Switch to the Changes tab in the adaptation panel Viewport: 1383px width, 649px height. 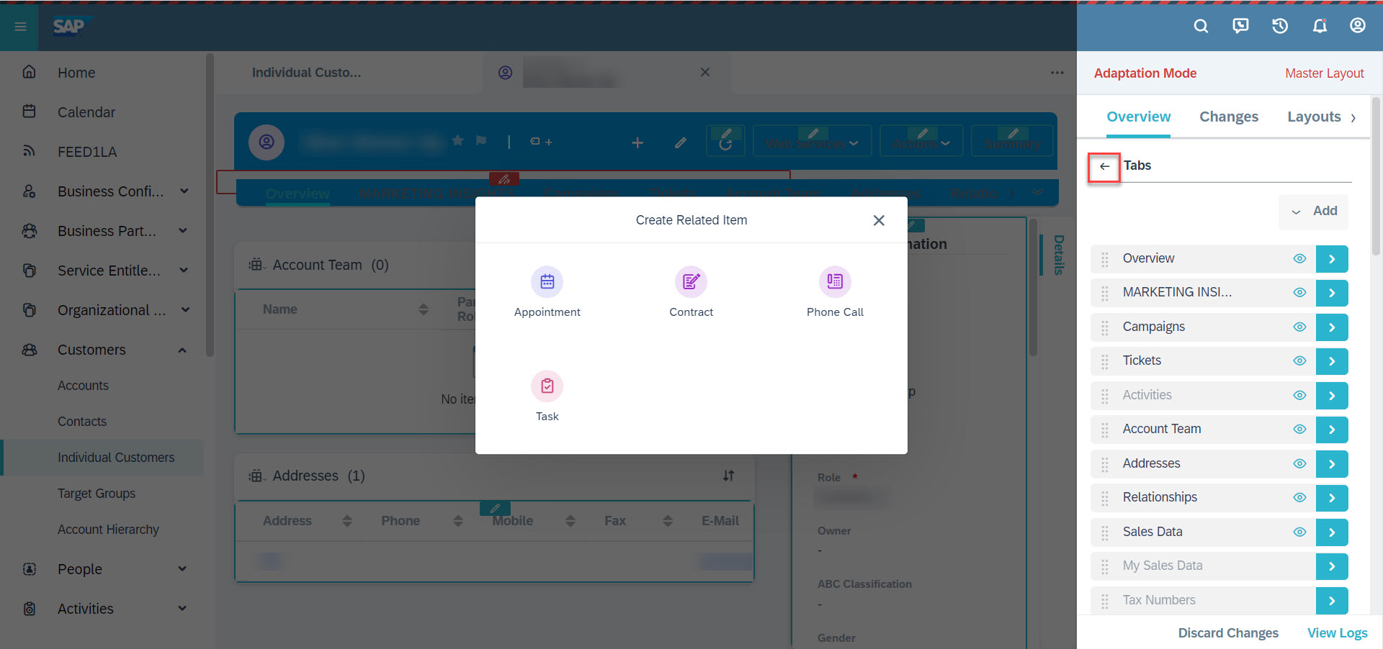click(x=1229, y=117)
